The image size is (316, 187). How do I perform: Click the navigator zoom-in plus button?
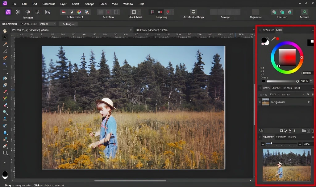[x=300, y=144]
